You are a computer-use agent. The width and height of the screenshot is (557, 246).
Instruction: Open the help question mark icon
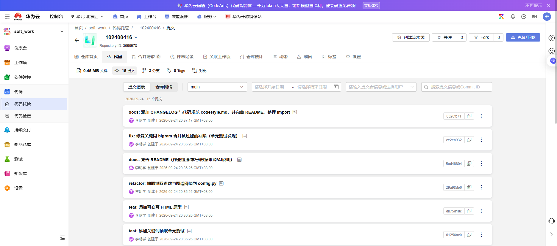pyautogui.click(x=552, y=38)
